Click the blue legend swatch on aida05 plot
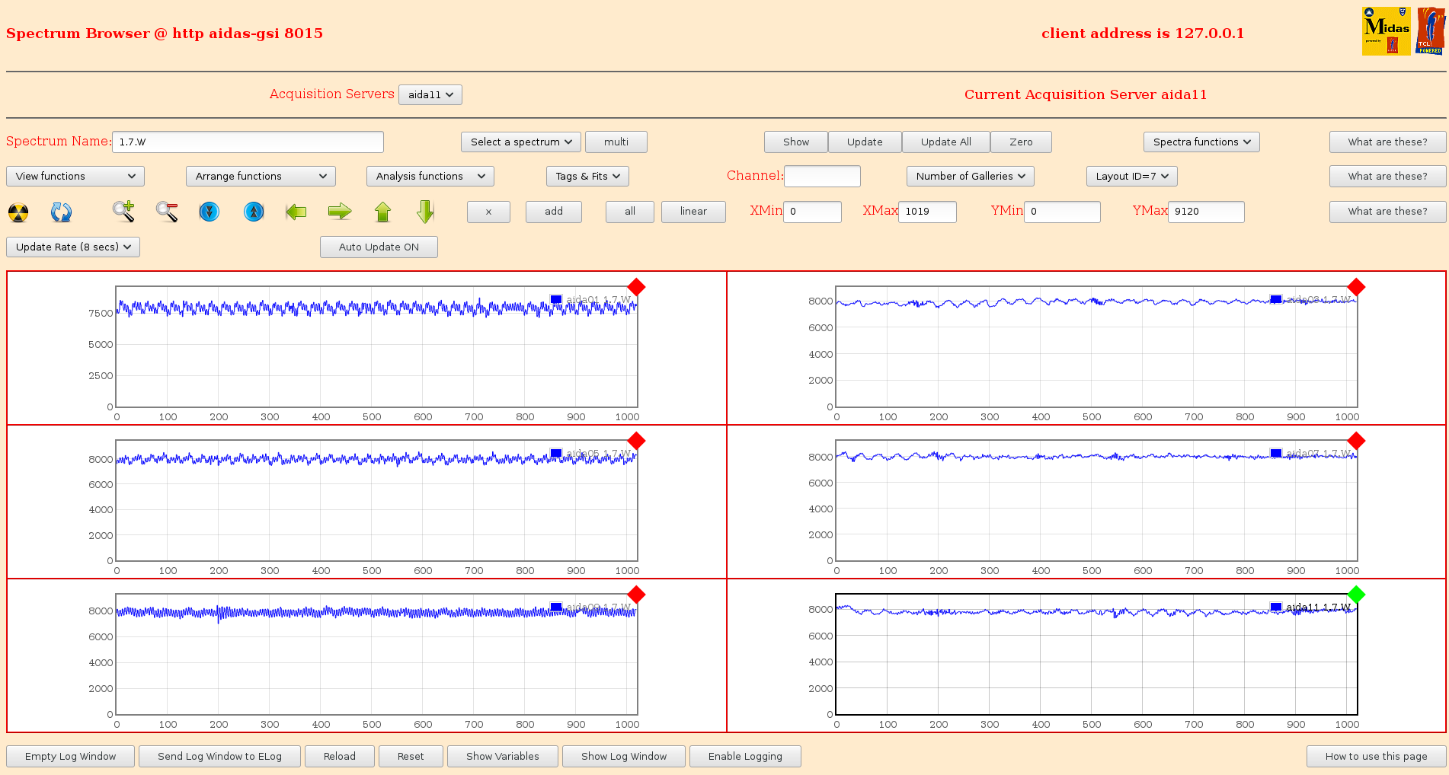The image size is (1449, 775). 556,454
